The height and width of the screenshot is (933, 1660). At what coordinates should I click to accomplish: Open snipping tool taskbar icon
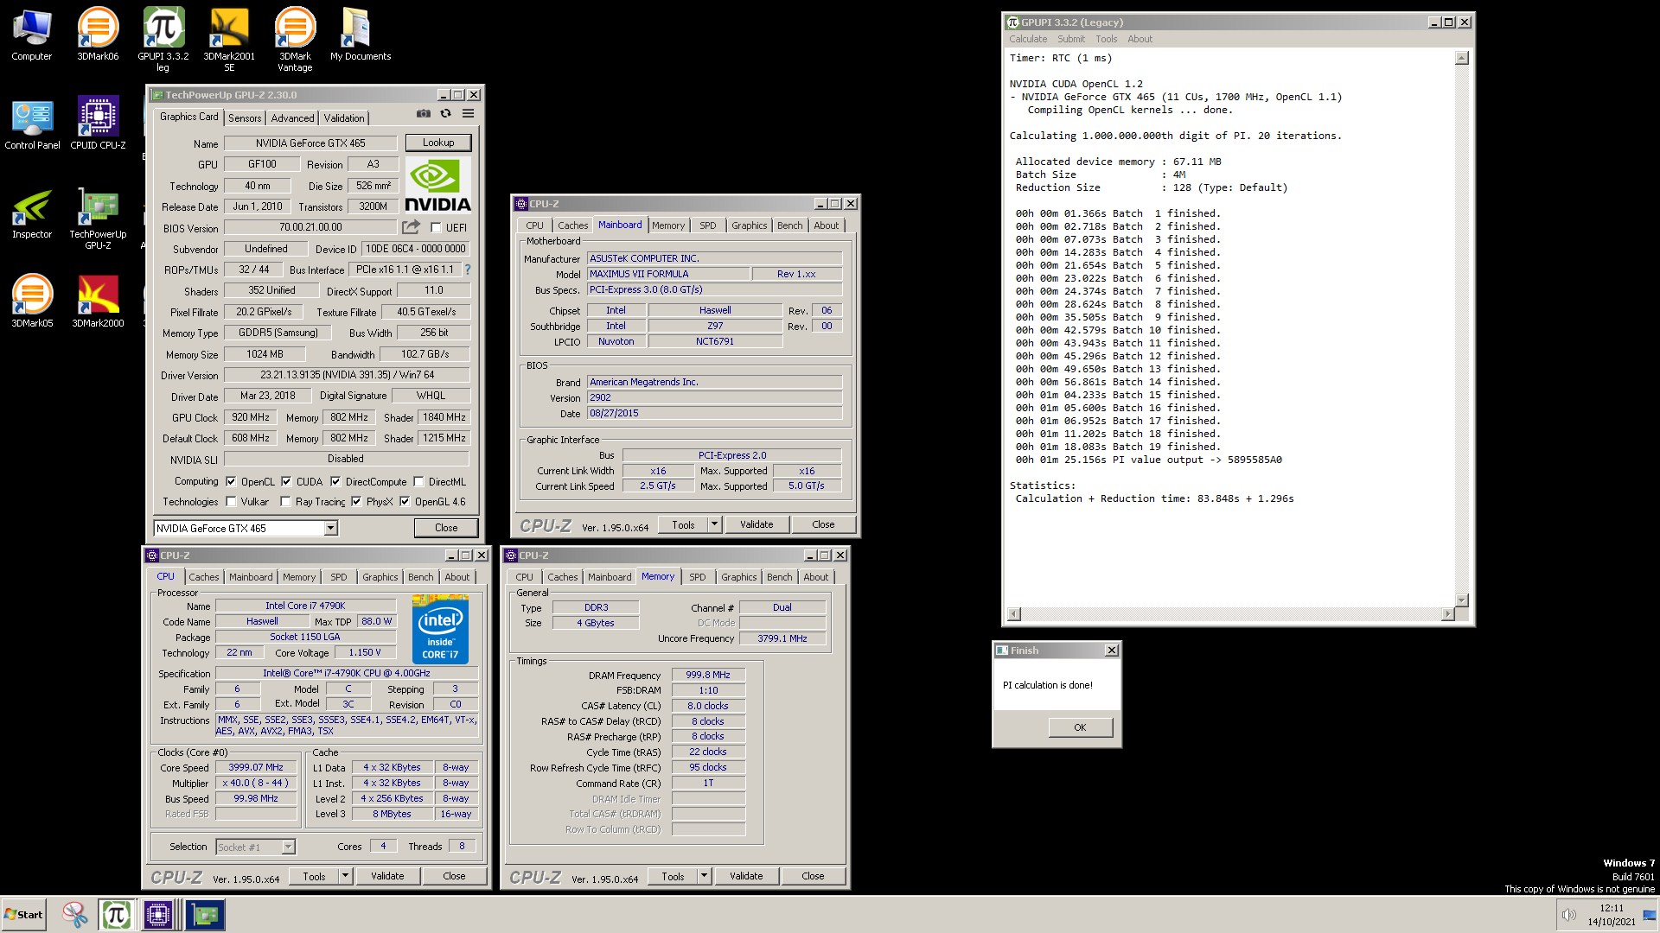[x=75, y=915]
